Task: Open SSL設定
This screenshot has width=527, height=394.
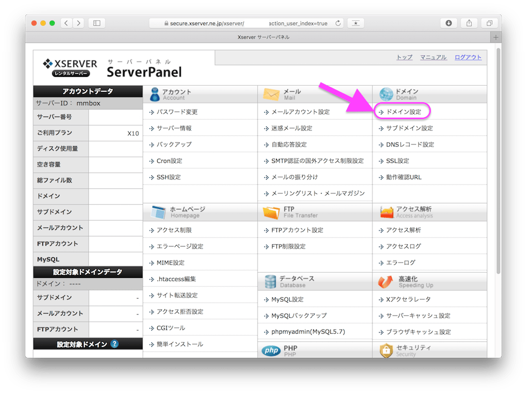Action: 398,161
